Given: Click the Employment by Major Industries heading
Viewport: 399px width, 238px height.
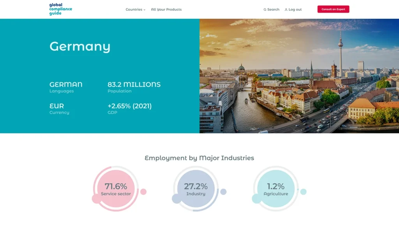Looking at the screenshot, I should [199, 158].
